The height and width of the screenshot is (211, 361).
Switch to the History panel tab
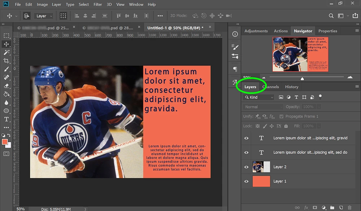291,87
